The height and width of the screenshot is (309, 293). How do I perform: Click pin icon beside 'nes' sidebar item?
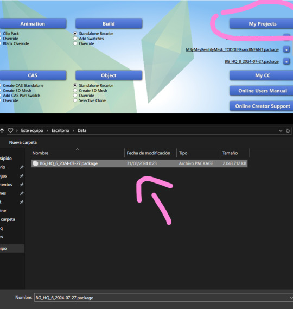(22, 193)
